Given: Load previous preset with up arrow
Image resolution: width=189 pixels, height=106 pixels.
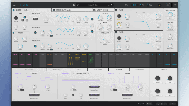Looking at the screenshot, I should (109, 5).
